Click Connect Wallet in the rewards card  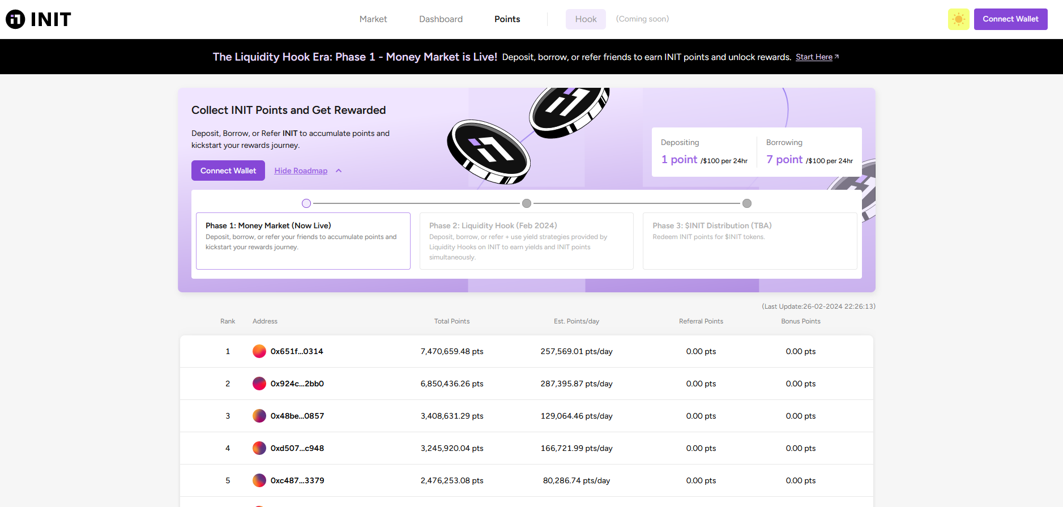click(x=228, y=171)
